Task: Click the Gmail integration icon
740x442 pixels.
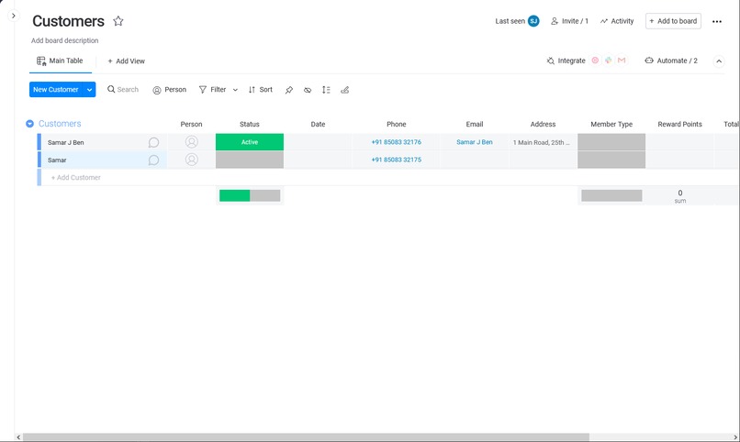Action: click(622, 61)
